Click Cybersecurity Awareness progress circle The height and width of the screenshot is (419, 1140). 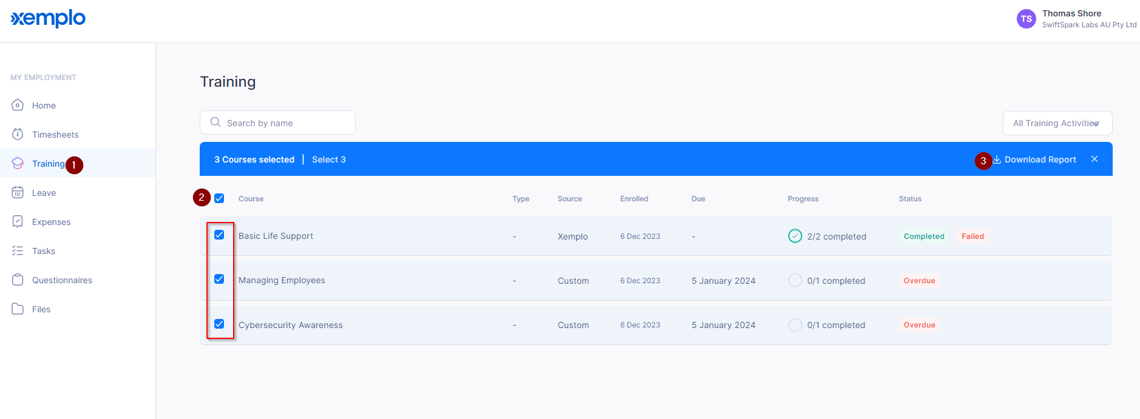795,324
